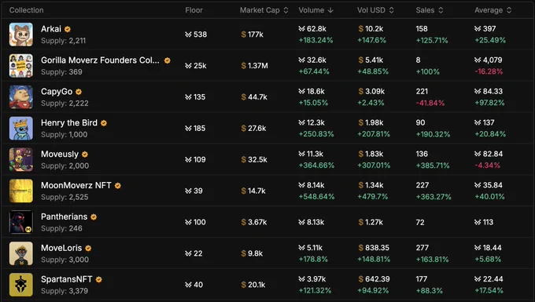
Task: Select the CapyGo collection avatar
Action: click(x=21, y=97)
